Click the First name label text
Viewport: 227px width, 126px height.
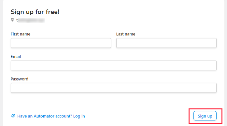[x=21, y=34]
